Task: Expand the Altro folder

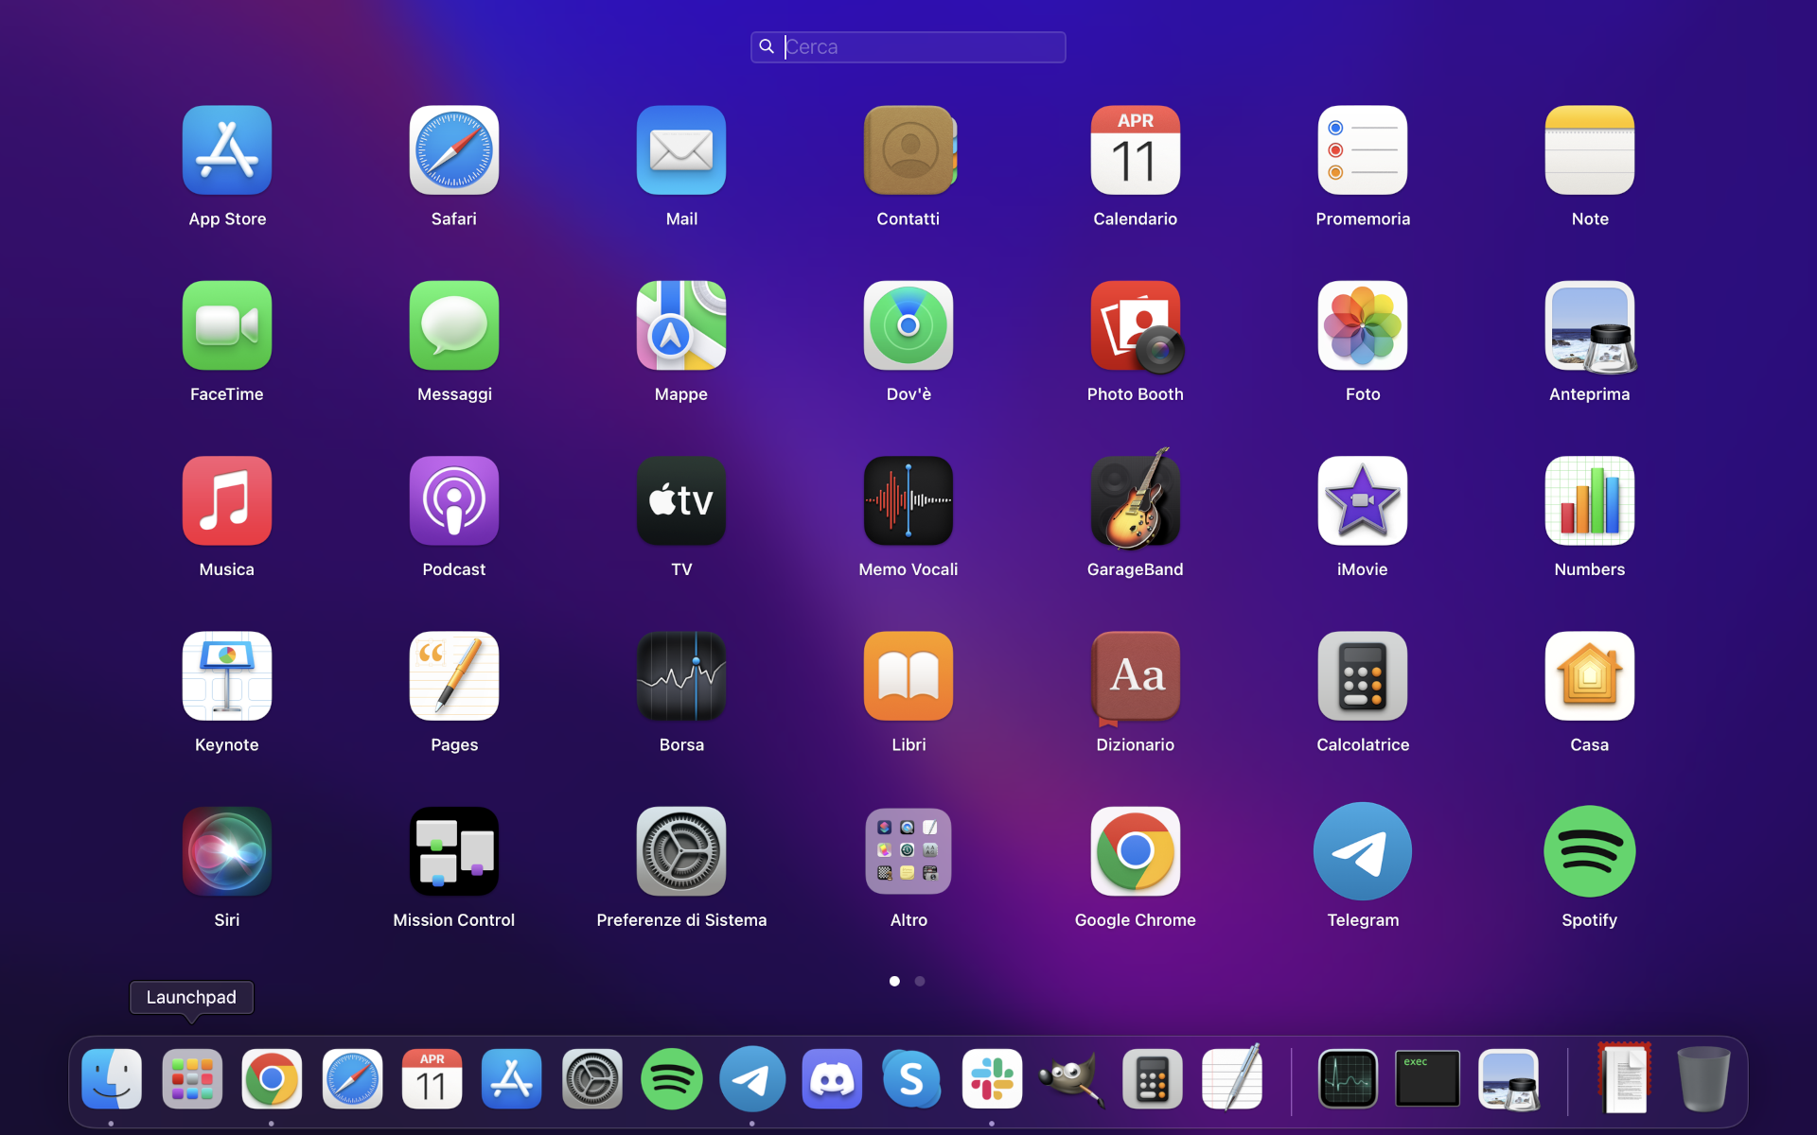Action: pyautogui.click(x=908, y=851)
